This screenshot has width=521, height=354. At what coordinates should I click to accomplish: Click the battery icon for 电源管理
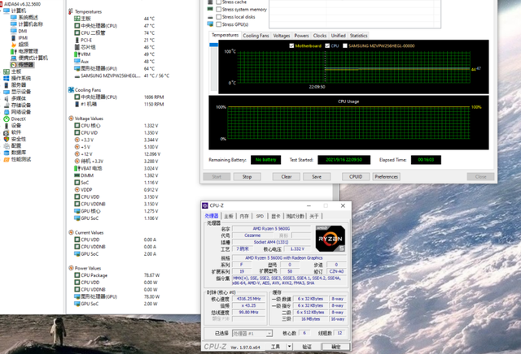[14, 51]
